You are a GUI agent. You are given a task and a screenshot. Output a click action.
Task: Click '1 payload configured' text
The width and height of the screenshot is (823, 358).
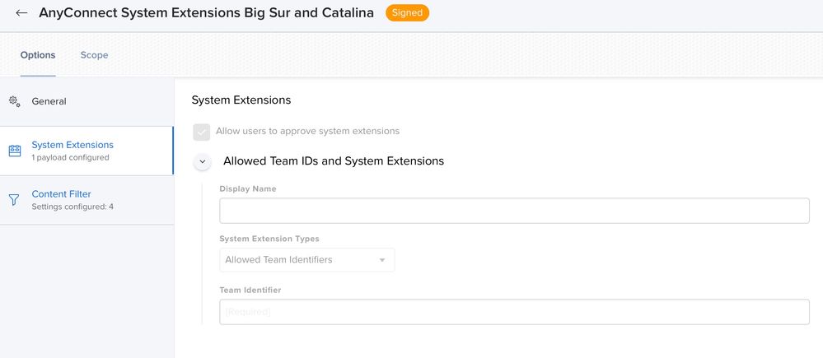[x=70, y=158]
